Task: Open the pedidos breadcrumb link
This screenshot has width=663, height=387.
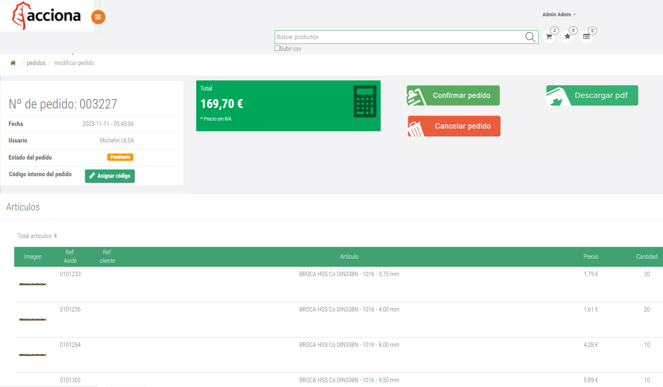Action: (36, 63)
